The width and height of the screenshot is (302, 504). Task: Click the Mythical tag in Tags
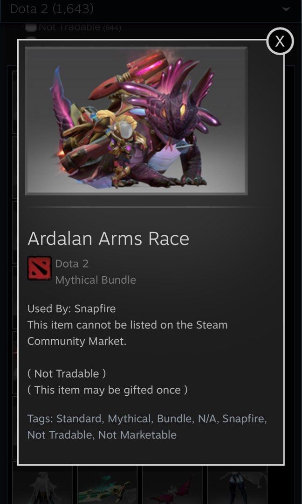130,419
